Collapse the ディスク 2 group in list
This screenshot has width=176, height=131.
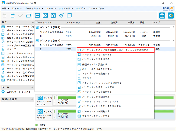(x=174, y=40)
